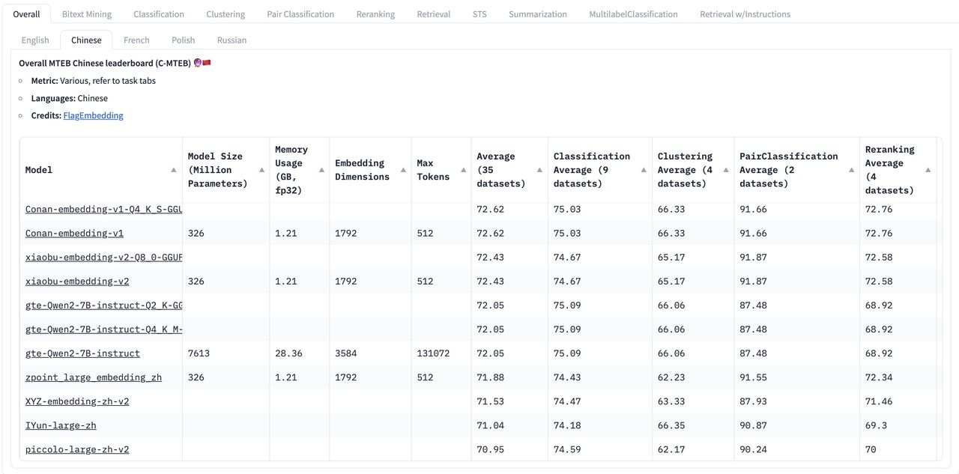Select the clustering average 66.35

pos(671,425)
